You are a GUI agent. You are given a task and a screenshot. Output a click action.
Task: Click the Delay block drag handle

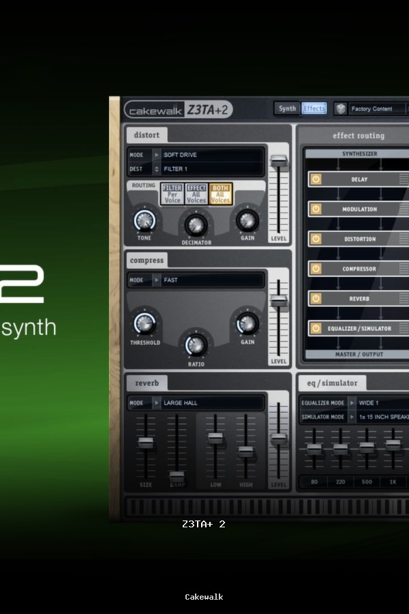click(404, 179)
